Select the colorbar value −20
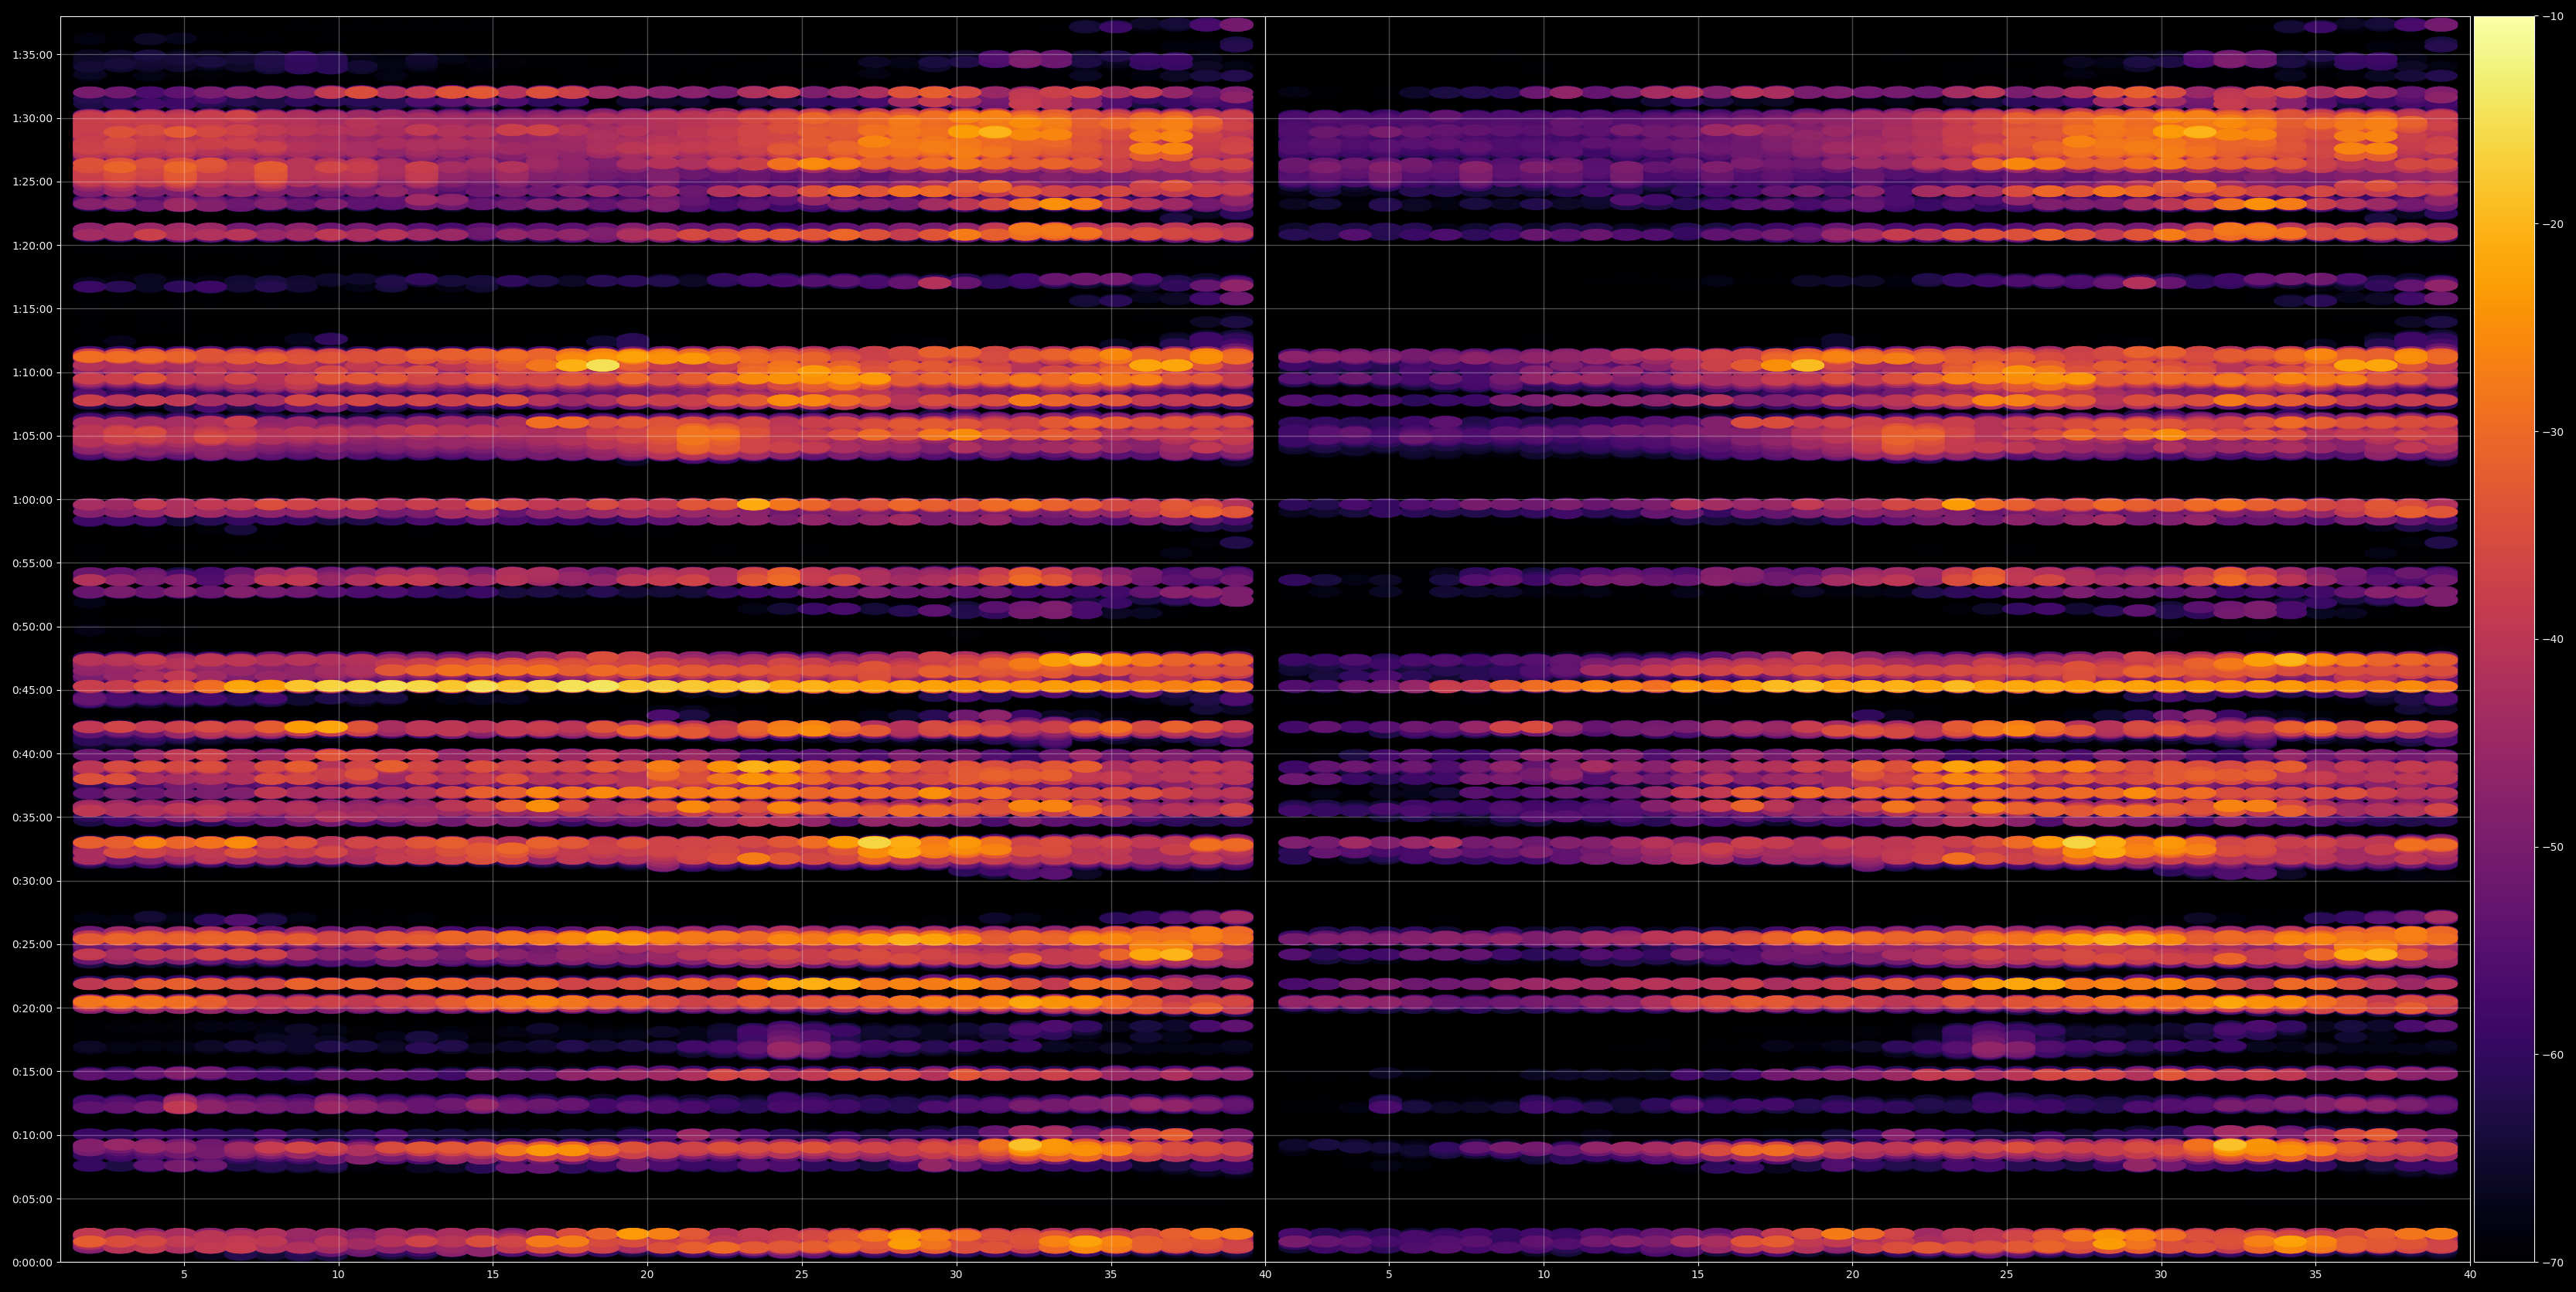Viewport: 2576px width, 1292px height. [x=2553, y=225]
